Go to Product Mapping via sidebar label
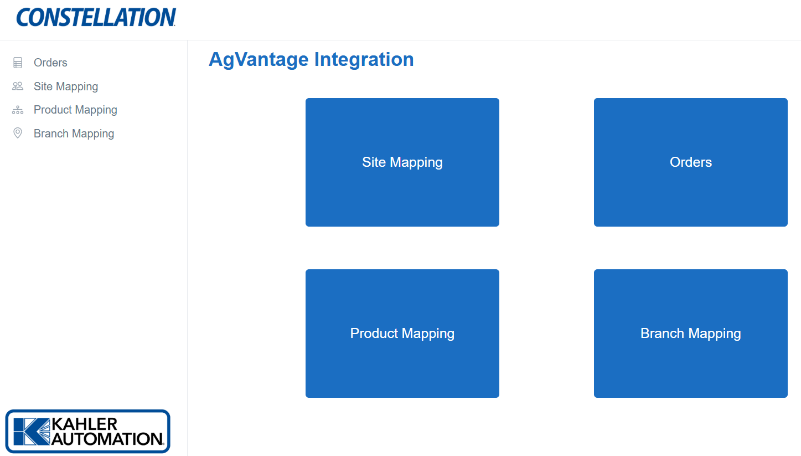 (75, 110)
